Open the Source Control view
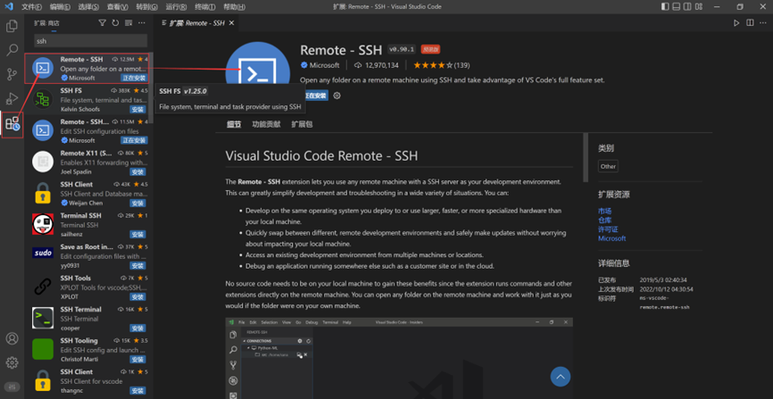This screenshot has width=773, height=399. click(12, 74)
